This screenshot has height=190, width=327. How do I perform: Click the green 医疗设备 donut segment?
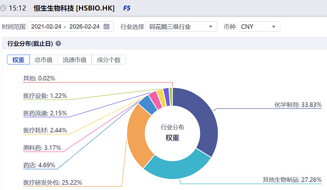click(x=171, y=96)
